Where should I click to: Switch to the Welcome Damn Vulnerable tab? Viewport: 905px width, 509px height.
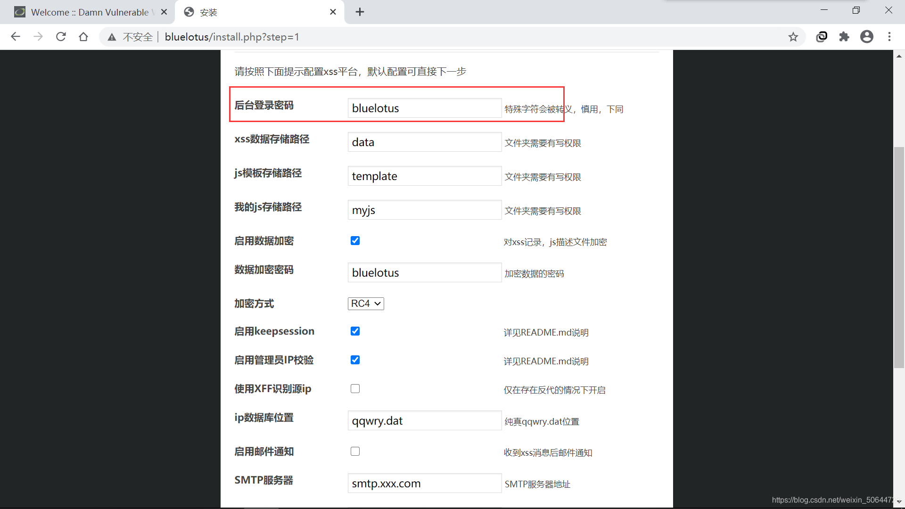click(x=90, y=12)
